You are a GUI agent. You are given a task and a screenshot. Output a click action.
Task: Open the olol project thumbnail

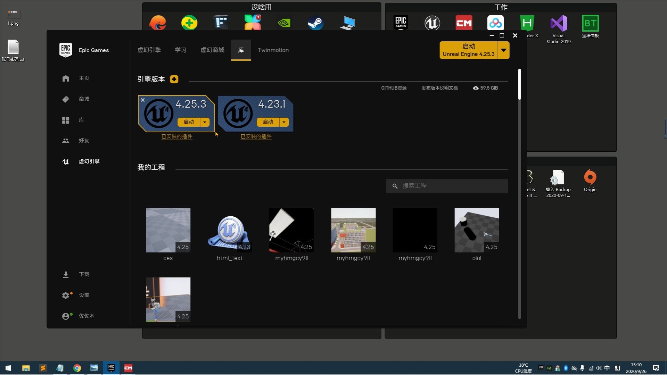tap(477, 230)
